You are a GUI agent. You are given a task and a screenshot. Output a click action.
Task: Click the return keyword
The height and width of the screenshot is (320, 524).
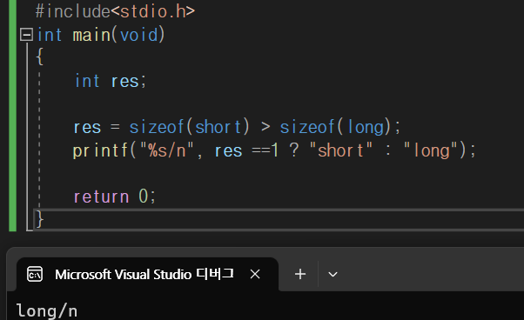(101, 197)
